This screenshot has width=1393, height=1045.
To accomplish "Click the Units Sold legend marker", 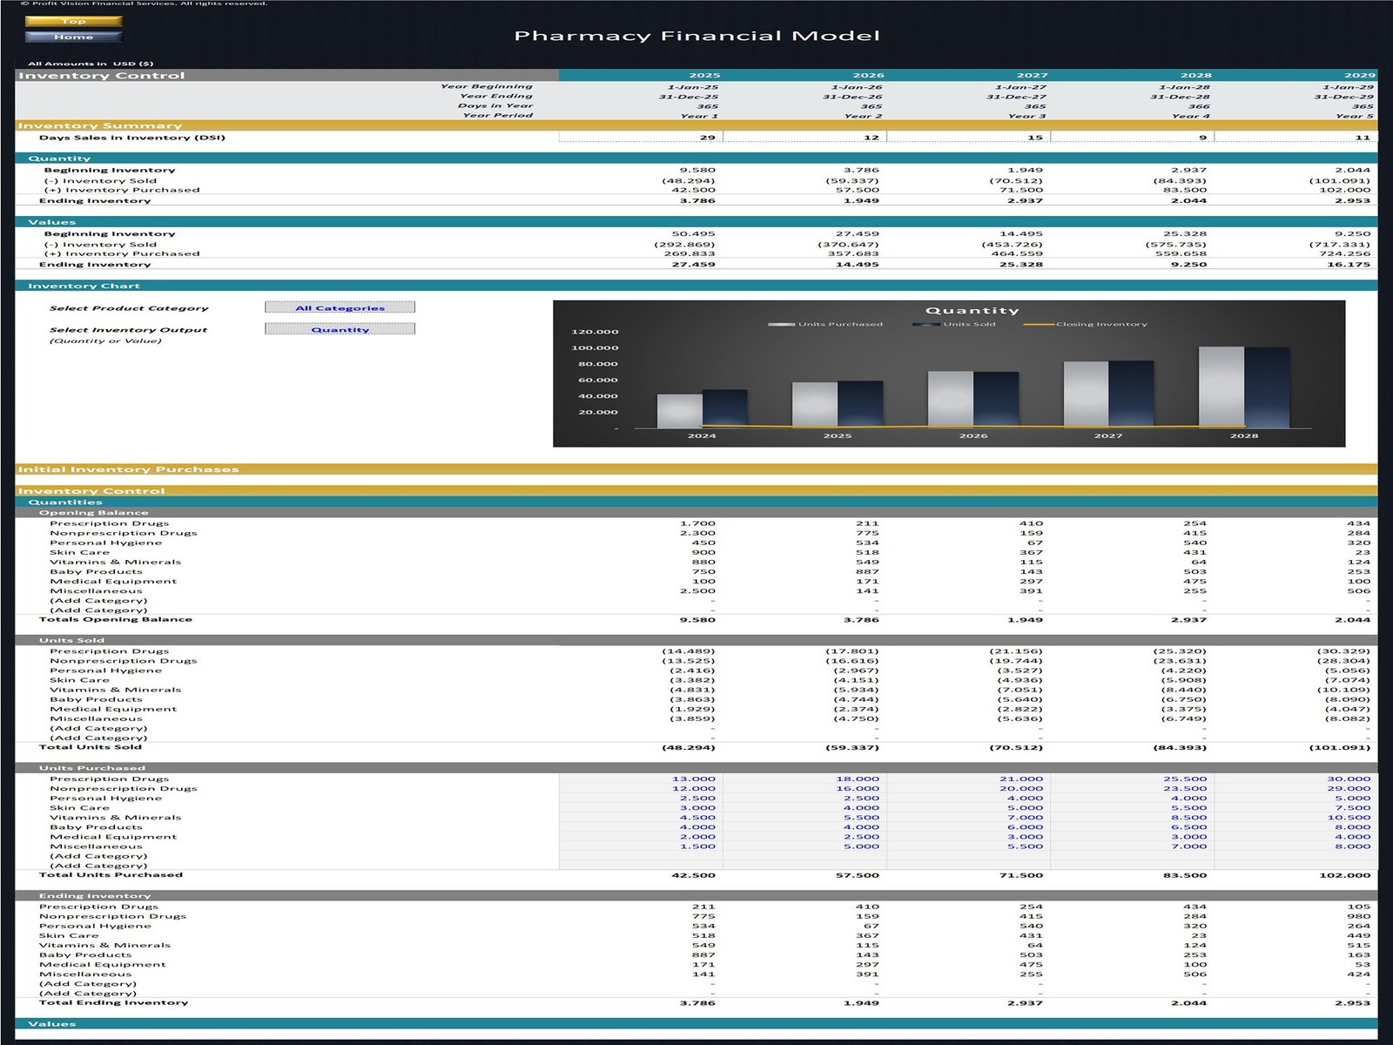I will click(925, 324).
